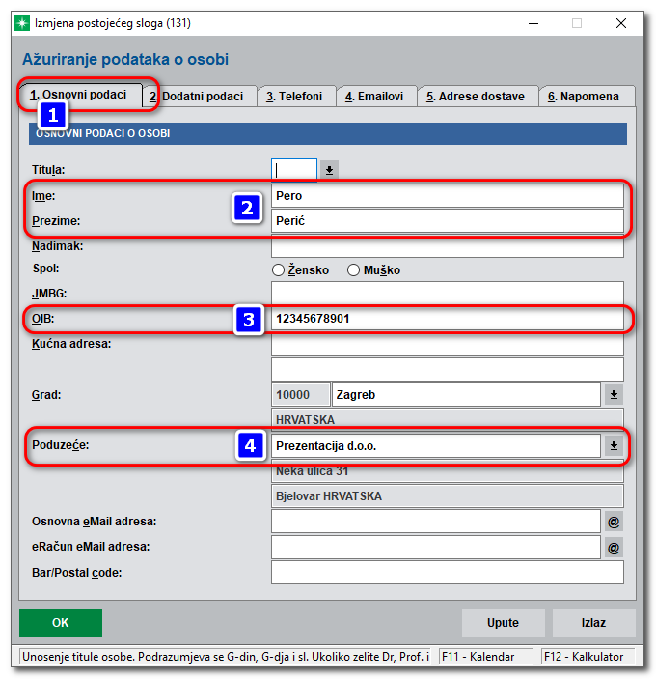Screen dimensions: 656x679
Task: Switch to the Napomena tab
Action: tap(584, 97)
